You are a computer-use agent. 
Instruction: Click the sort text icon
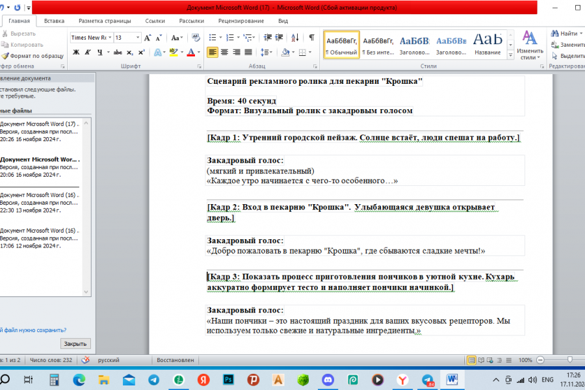[296, 38]
